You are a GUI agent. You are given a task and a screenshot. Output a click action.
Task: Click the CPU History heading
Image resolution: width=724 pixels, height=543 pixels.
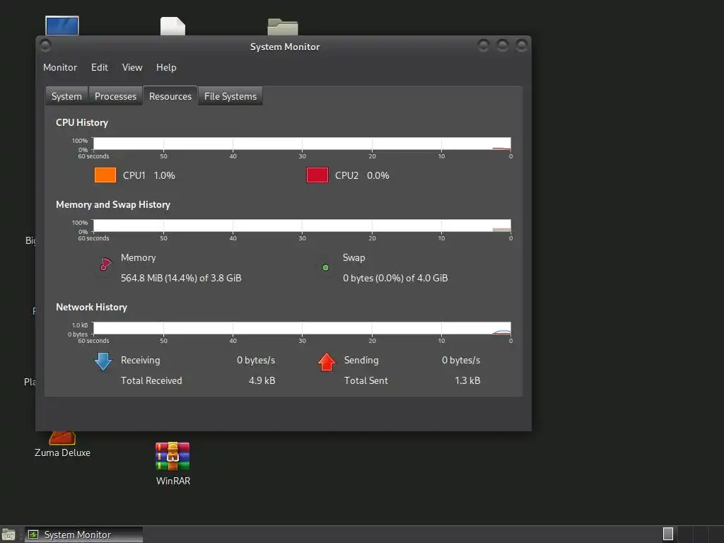pyautogui.click(x=82, y=122)
